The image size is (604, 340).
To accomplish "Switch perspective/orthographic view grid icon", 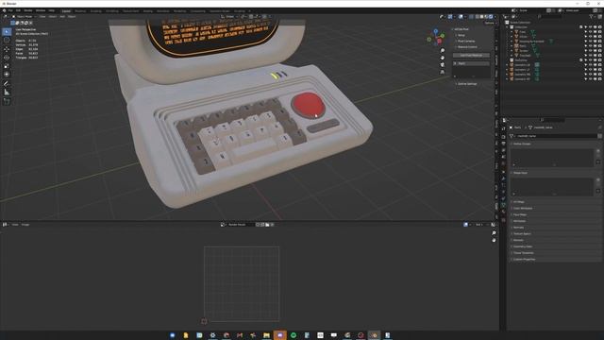I will pos(443,72).
